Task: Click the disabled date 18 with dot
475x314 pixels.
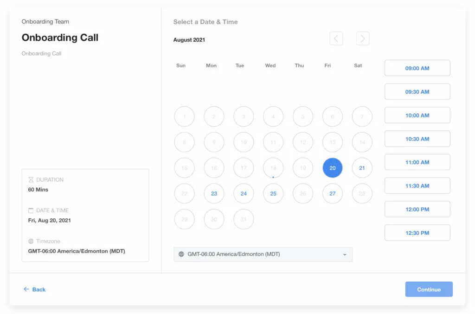Action: pyautogui.click(x=273, y=168)
